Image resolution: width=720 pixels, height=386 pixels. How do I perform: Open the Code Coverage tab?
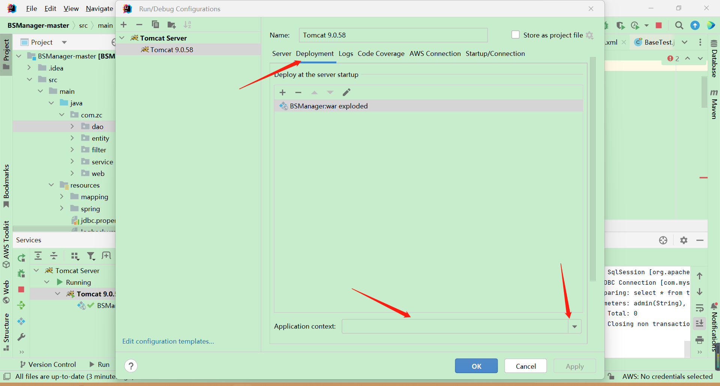[381, 54]
